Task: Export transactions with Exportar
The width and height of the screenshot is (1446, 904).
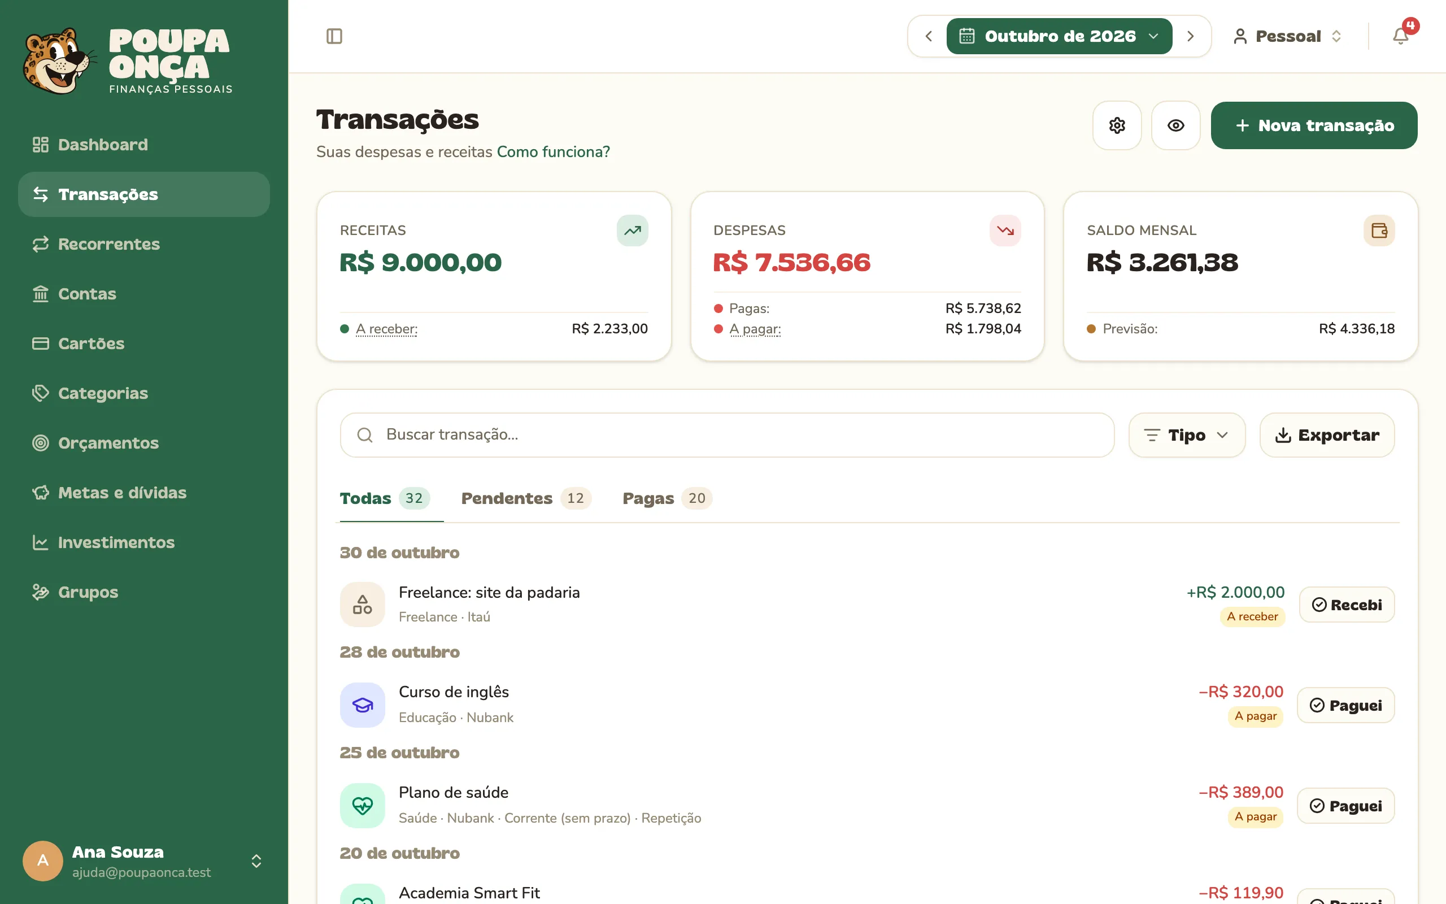Action: 1327,435
